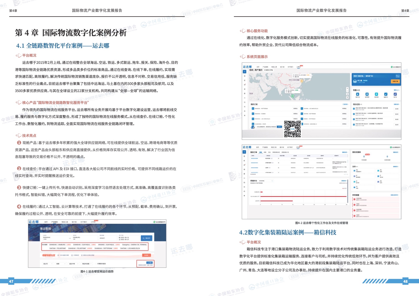Click the first icon under 快捷入口

click(357, 94)
